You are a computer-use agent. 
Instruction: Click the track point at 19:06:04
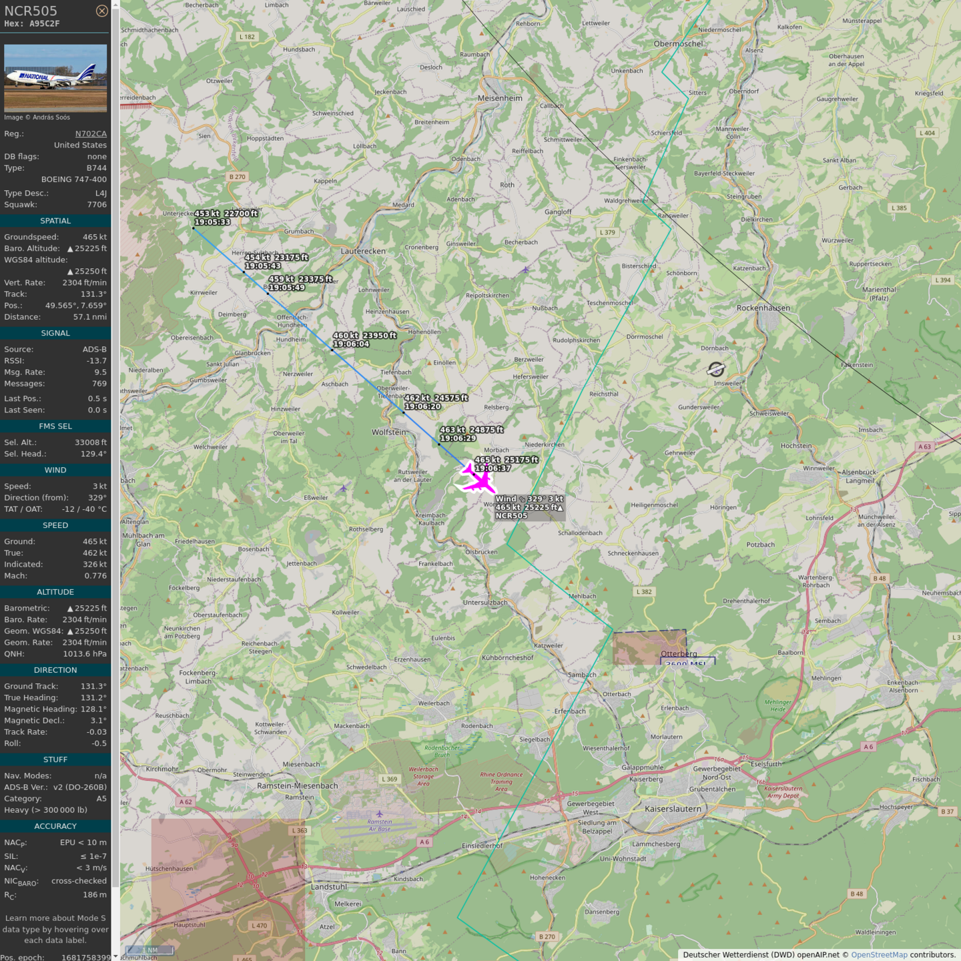tap(332, 350)
